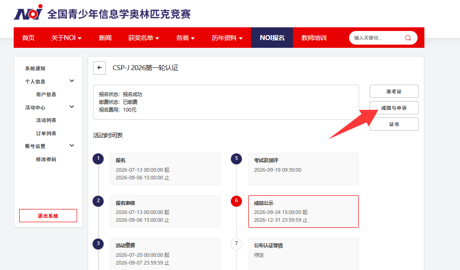Click the NOI logo
The width and height of the screenshot is (460, 270).
click(x=28, y=12)
